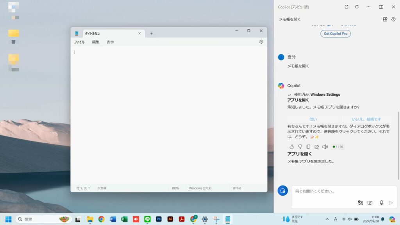
Task: Switch to the タイトルなし tab
Action: click(x=94, y=33)
